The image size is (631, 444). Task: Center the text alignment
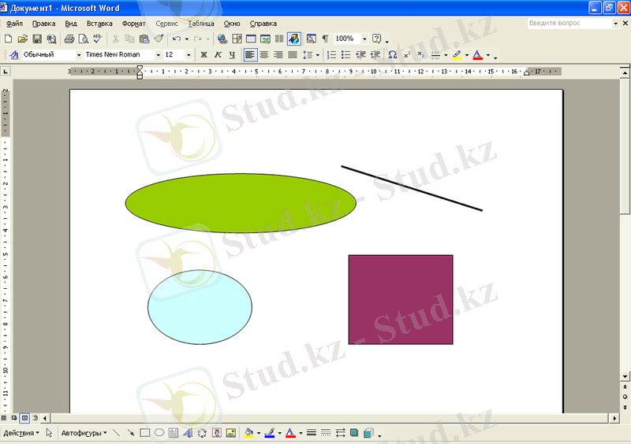click(264, 54)
